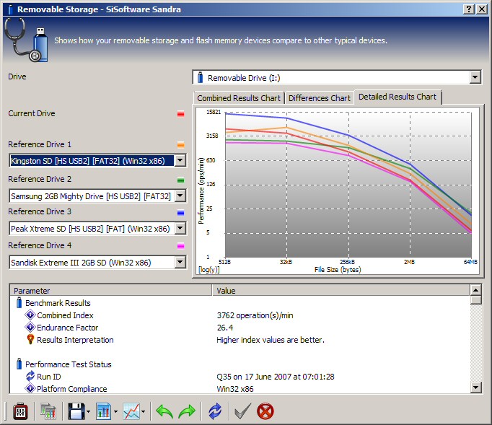
Task: Click the grey checkmark OK icon
Action: click(242, 411)
